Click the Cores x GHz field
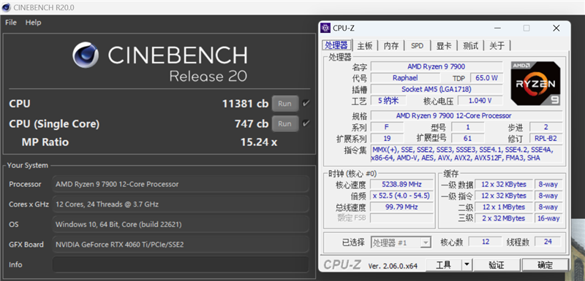The image size is (585, 281). 181,204
